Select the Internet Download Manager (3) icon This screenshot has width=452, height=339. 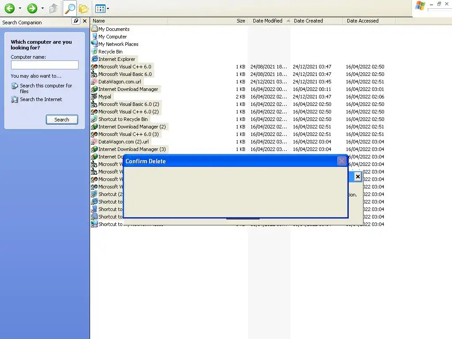click(94, 149)
